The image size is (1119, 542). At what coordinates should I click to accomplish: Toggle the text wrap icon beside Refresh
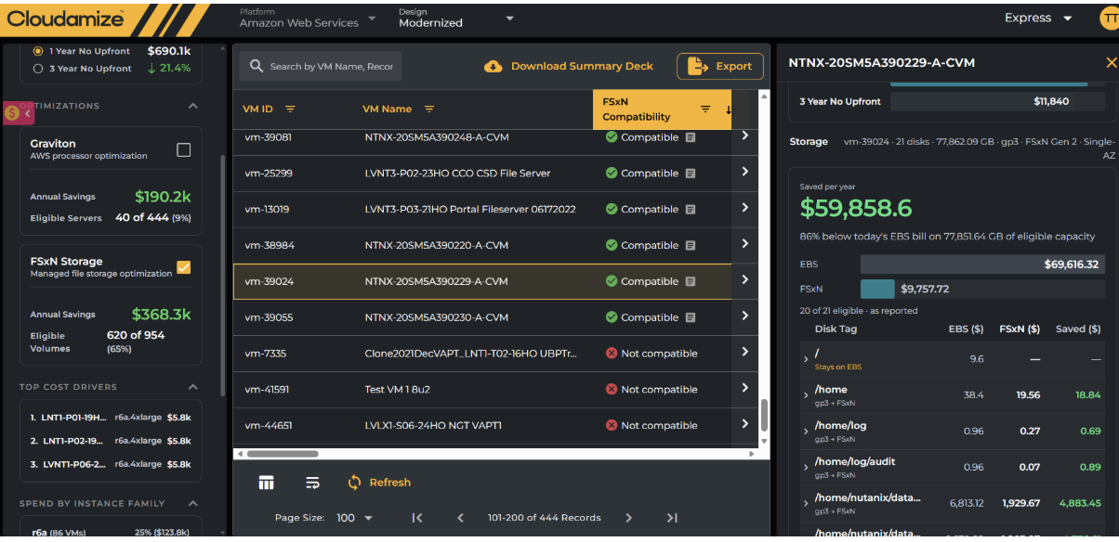tap(312, 483)
